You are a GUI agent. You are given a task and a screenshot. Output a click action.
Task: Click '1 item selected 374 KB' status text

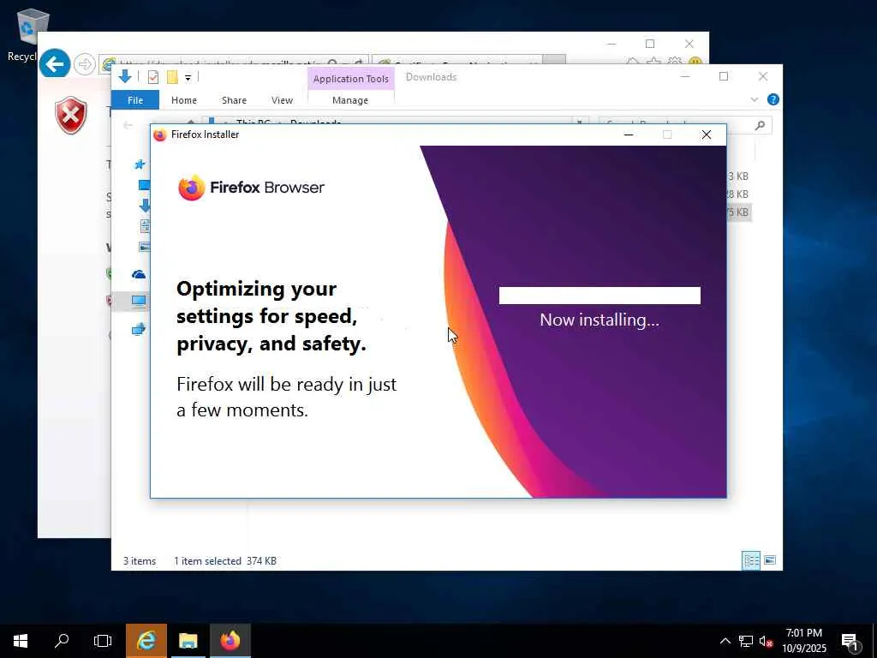tap(225, 560)
